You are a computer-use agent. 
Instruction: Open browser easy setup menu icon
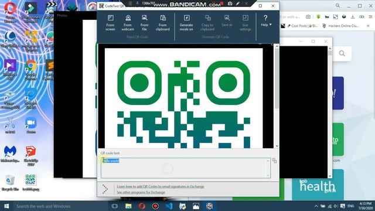(x=370, y=17)
